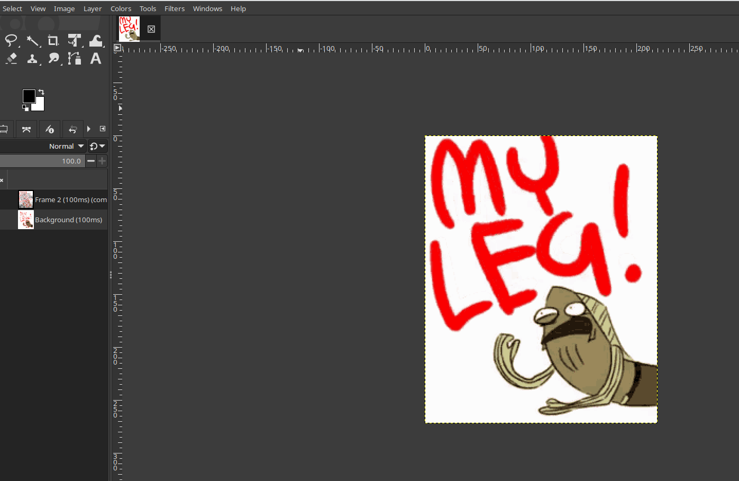Select the Unified Transform tool
The width and height of the screenshot is (739, 481).
75,41
